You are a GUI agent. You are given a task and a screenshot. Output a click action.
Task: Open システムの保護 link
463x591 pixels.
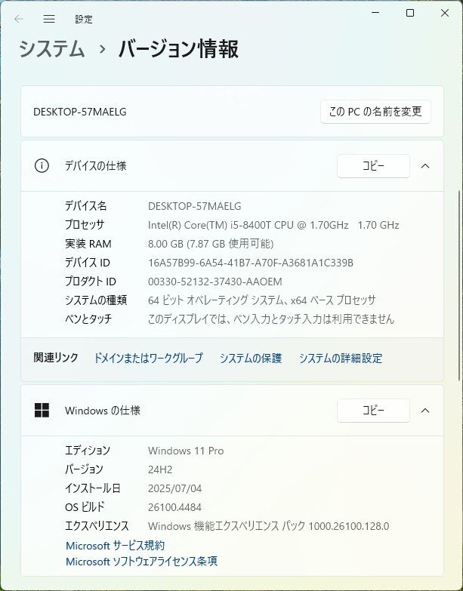click(x=251, y=358)
